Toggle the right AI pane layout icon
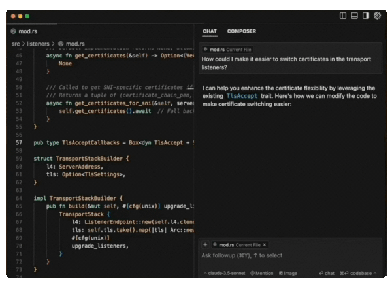Screen dimensions: 392x294 click(366, 16)
